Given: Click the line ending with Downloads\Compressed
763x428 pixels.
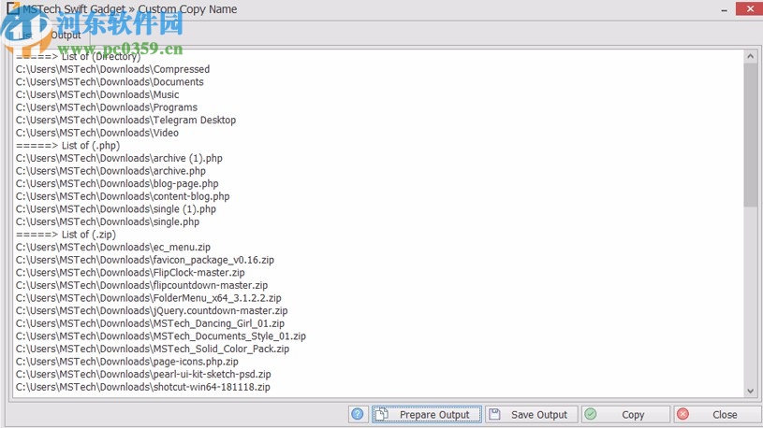Looking at the screenshot, I should 112,69.
